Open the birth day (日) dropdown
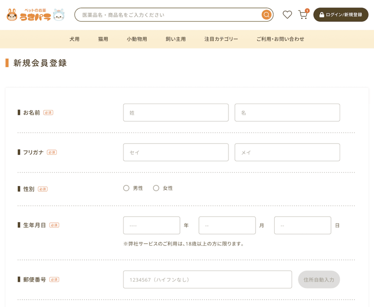Screen dimensions: 374x307 click(302, 225)
